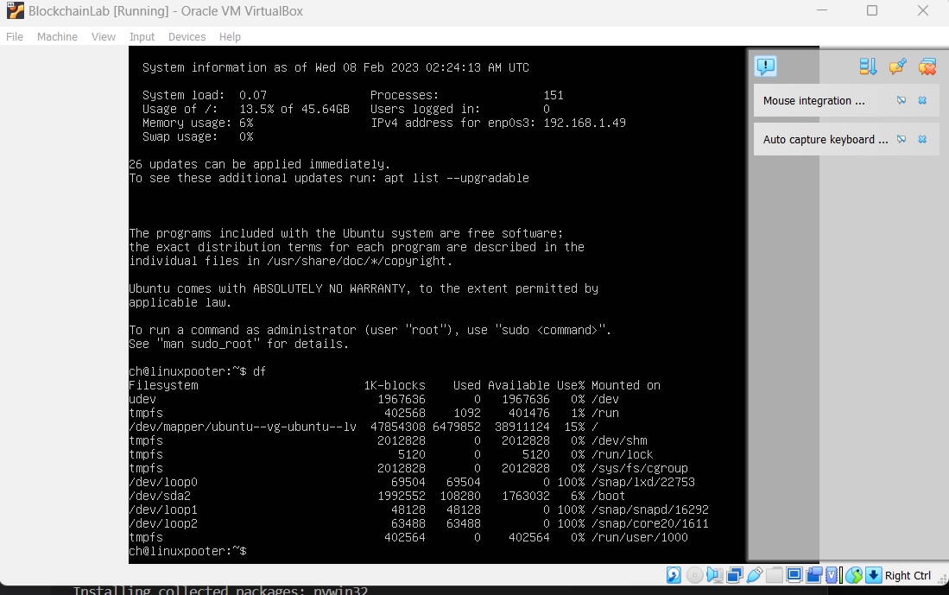The height and width of the screenshot is (595, 949).
Task: Click the 'Use%' column header
Action: pos(571,385)
